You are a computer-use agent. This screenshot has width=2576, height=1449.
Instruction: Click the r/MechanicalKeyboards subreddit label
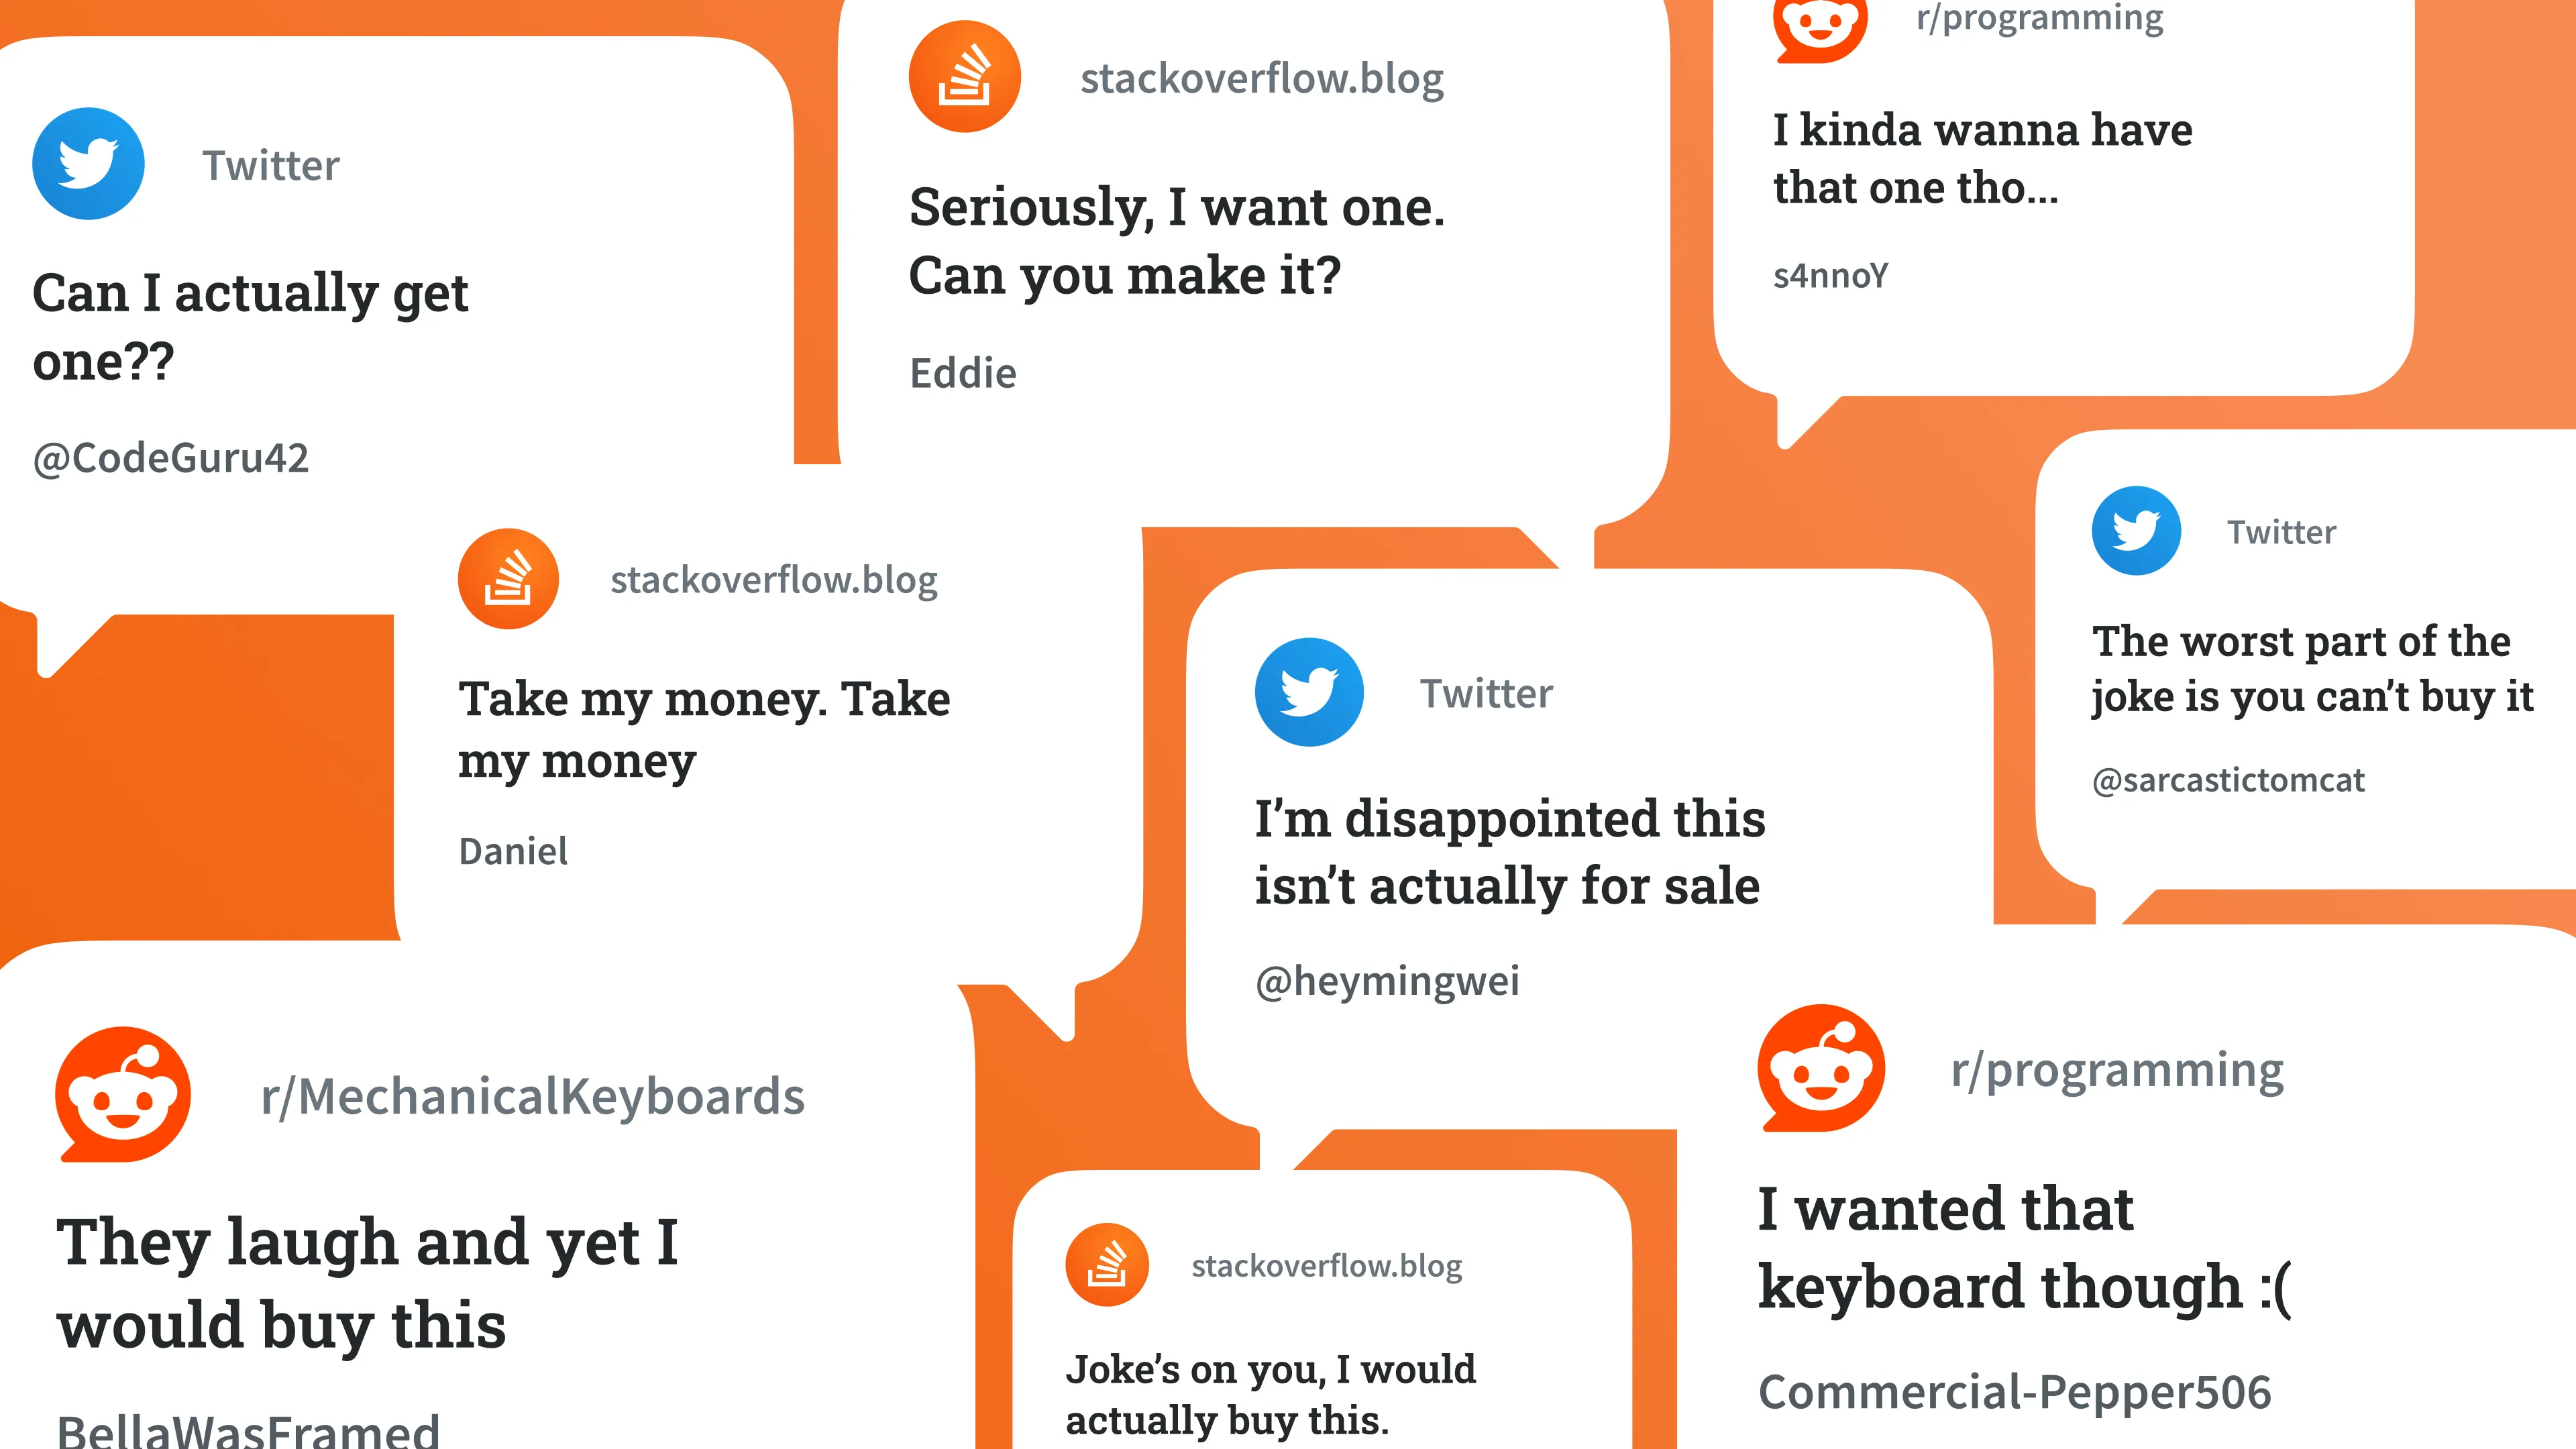coord(532,1097)
